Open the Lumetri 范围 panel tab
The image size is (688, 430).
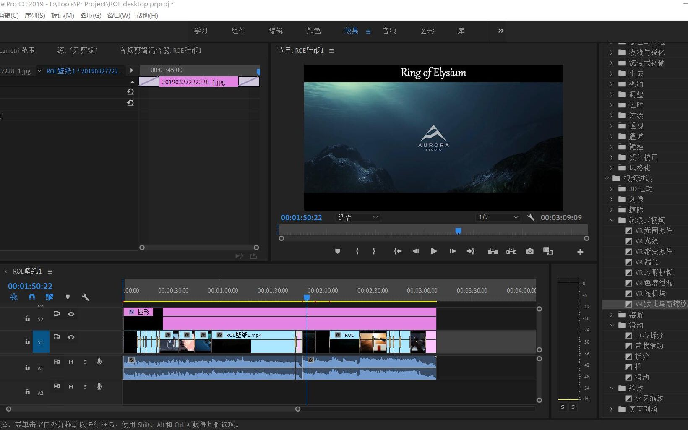click(17, 50)
